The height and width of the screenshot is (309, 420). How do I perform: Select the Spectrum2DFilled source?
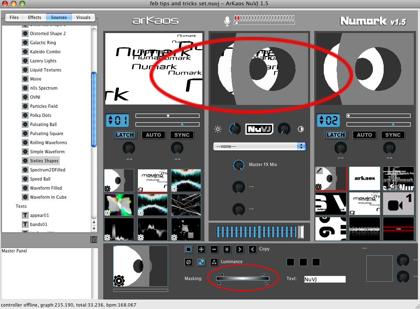tap(47, 170)
